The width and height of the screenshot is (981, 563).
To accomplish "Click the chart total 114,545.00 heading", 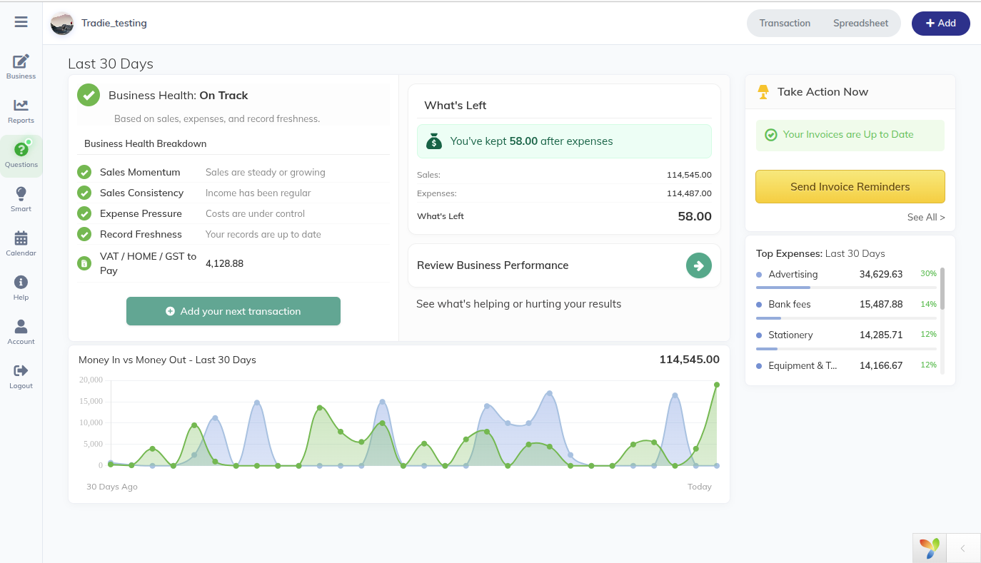I will [690, 360].
